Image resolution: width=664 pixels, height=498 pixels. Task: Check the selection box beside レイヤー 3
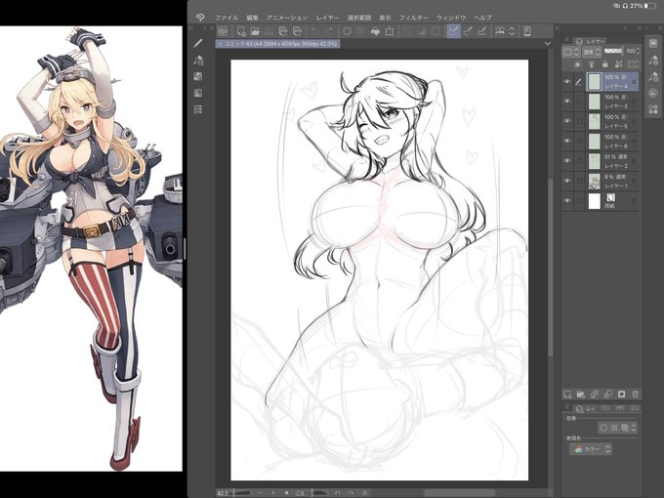click(x=579, y=102)
